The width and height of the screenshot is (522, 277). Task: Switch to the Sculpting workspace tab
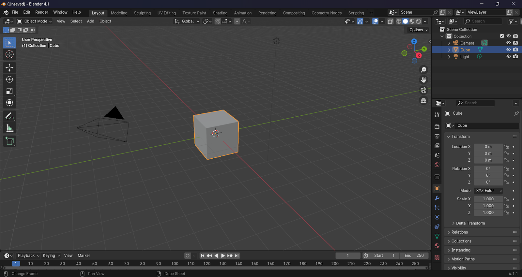pos(142,13)
